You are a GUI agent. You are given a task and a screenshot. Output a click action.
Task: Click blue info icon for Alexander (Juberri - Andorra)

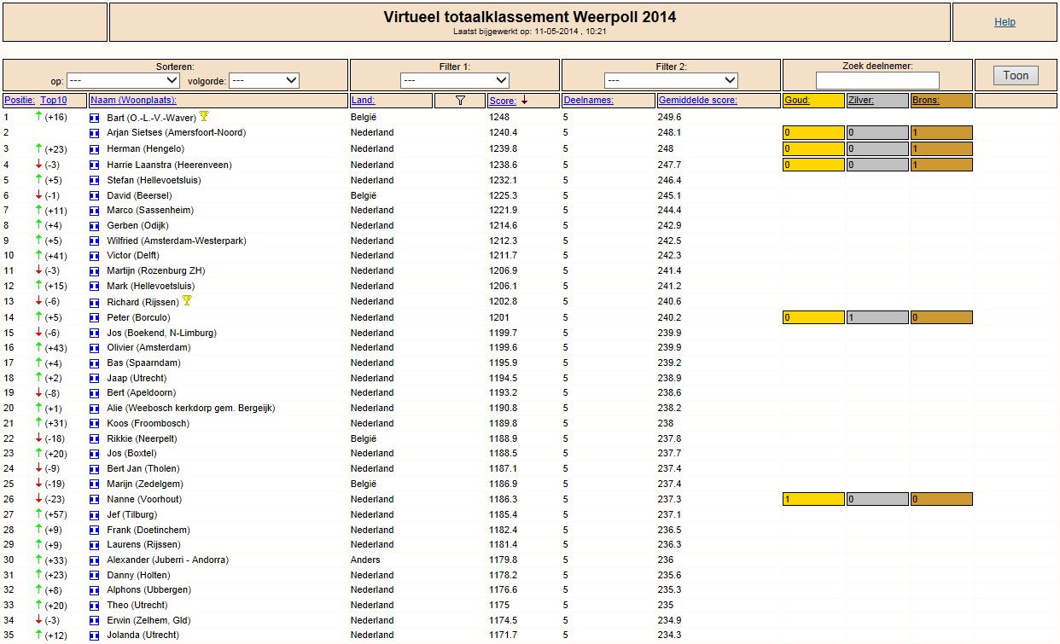coord(95,560)
